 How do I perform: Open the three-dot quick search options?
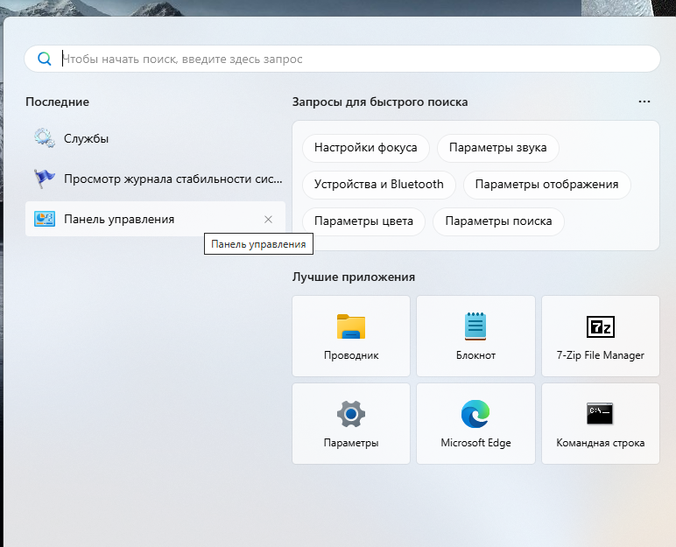[x=644, y=102]
